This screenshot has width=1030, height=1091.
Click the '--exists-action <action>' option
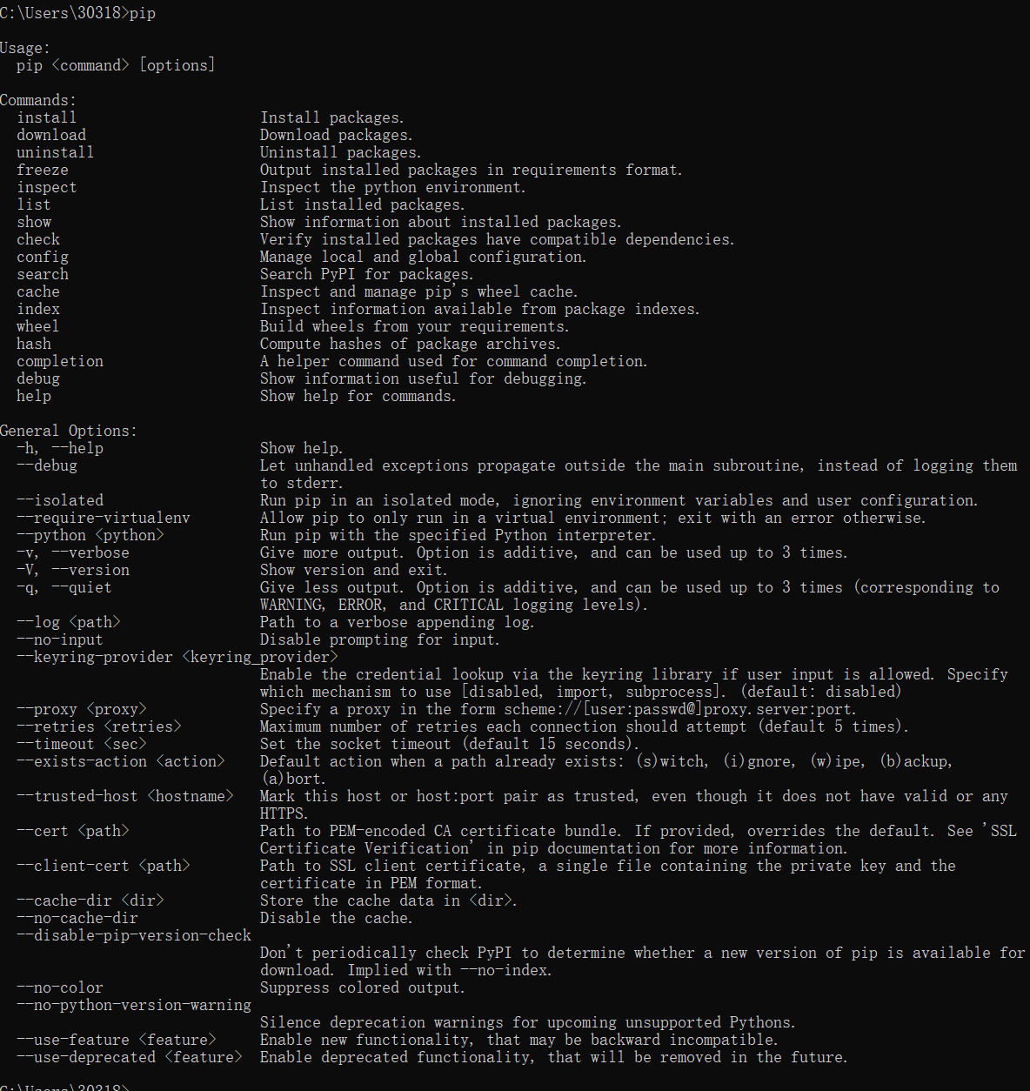click(x=120, y=761)
